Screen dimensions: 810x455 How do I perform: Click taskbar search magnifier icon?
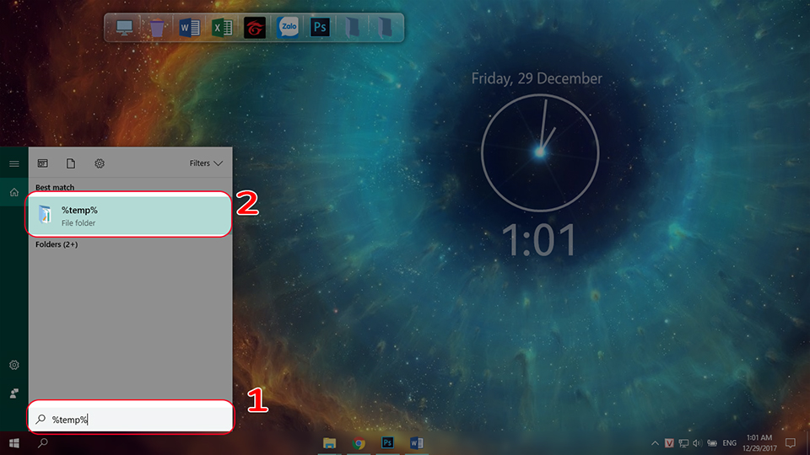click(x=43, y=443)
